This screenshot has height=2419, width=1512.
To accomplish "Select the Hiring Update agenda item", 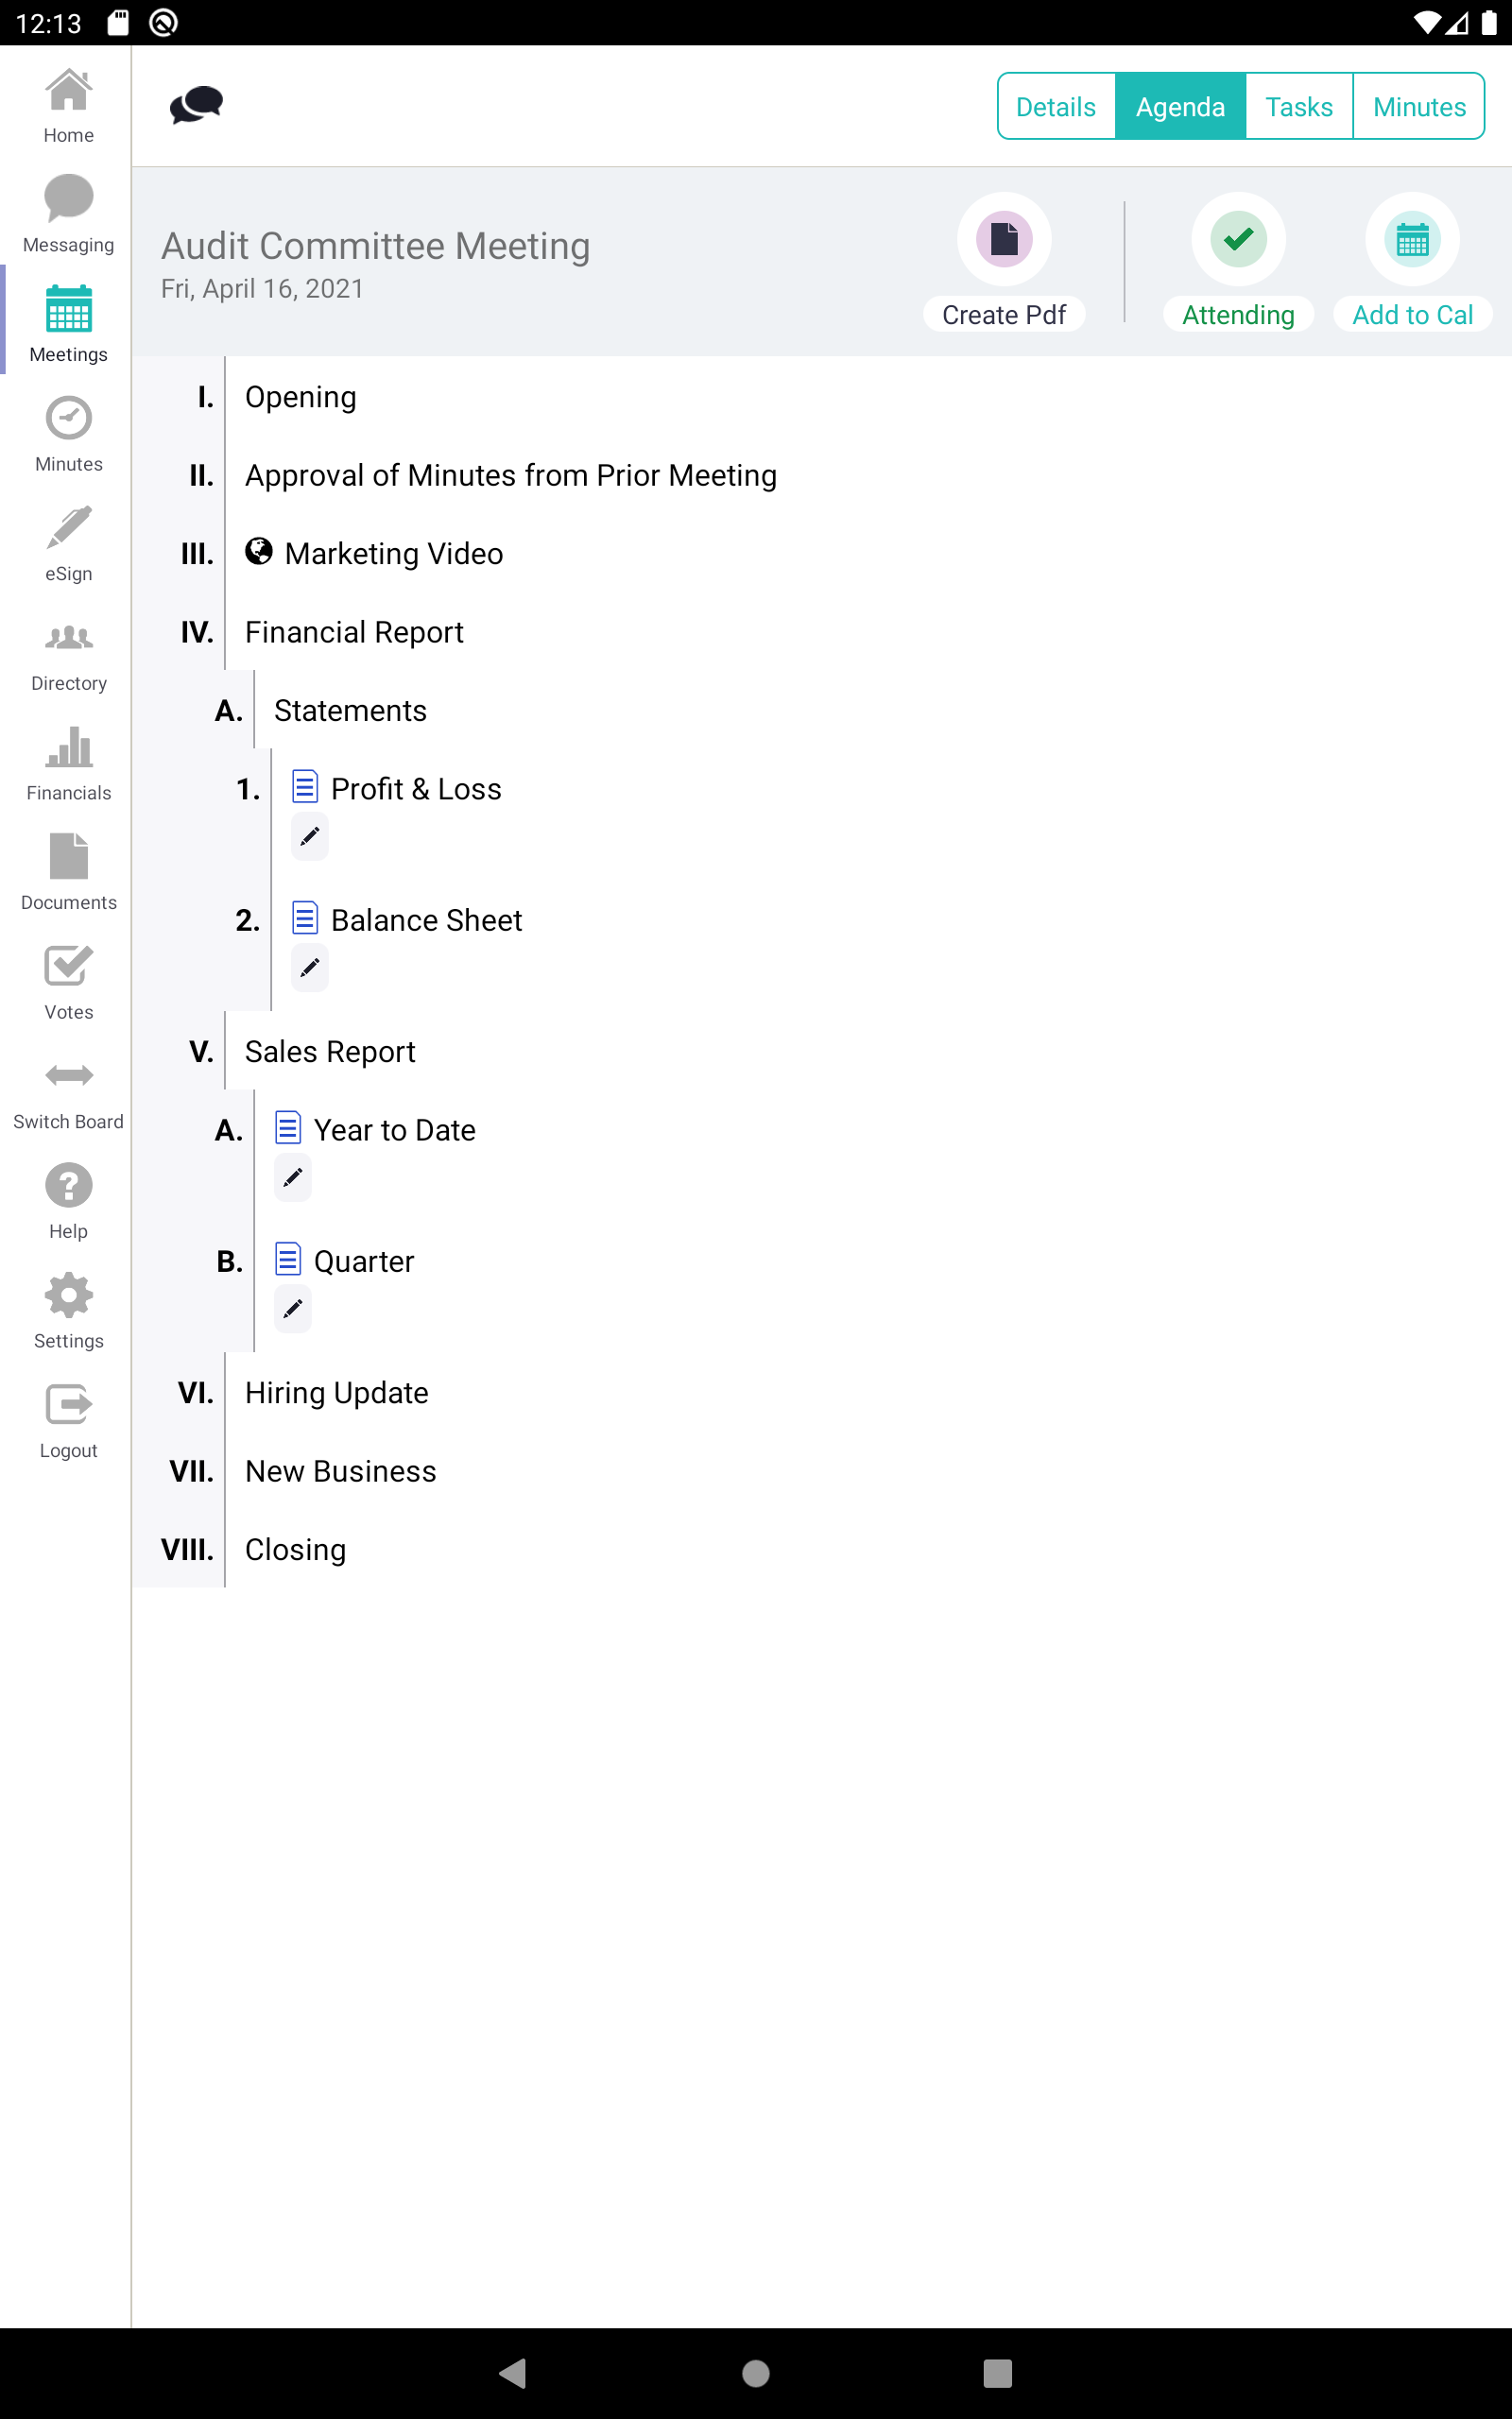I will 336,1393.
